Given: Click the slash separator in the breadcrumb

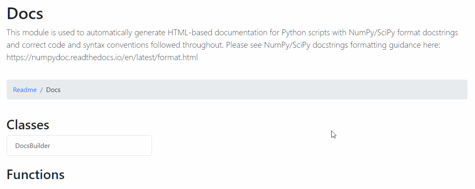Looking at the screenshot, I should coord(42,90).
